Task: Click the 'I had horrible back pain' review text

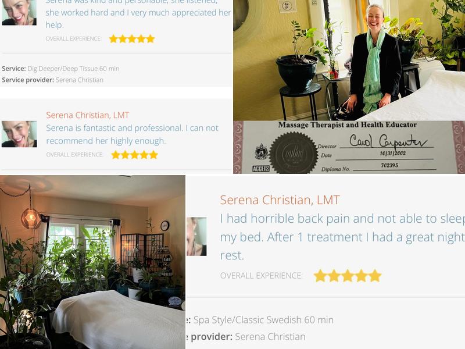Action: click(342, 237)
